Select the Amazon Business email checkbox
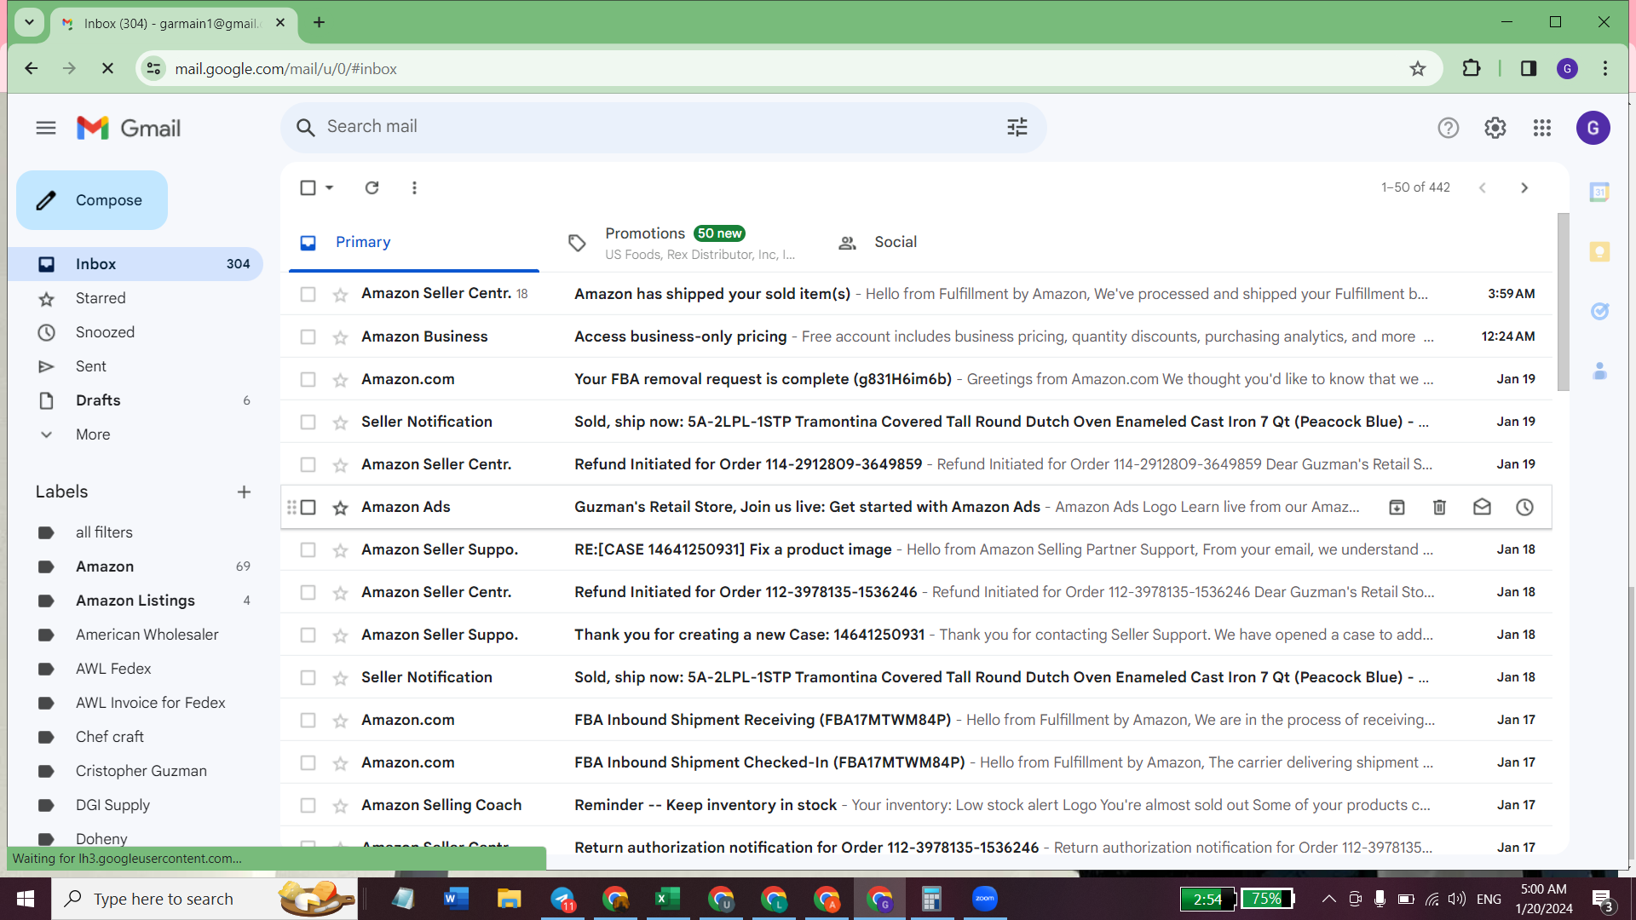Screen dimensions: 1636x920 (x=308, y=336)
